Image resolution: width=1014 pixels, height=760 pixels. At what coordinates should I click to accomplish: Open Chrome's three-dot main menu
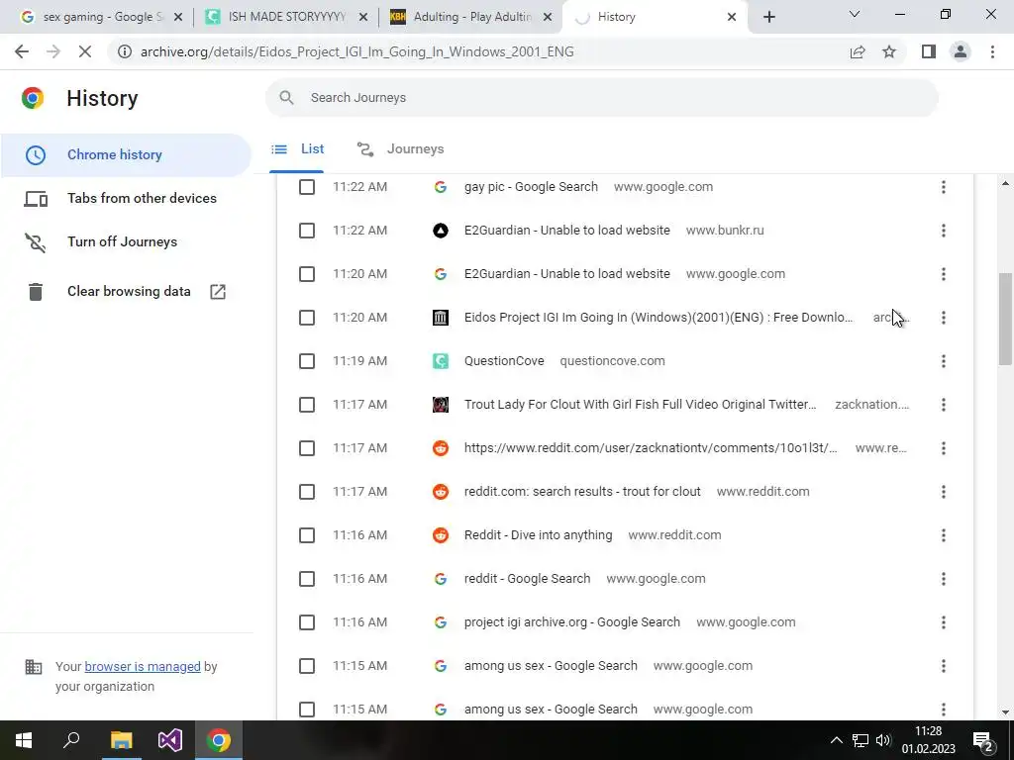(992, 51)
